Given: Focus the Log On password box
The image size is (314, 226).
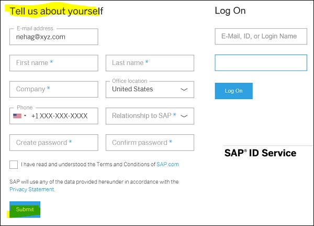Looking at the screenshot, I should 261,63.
